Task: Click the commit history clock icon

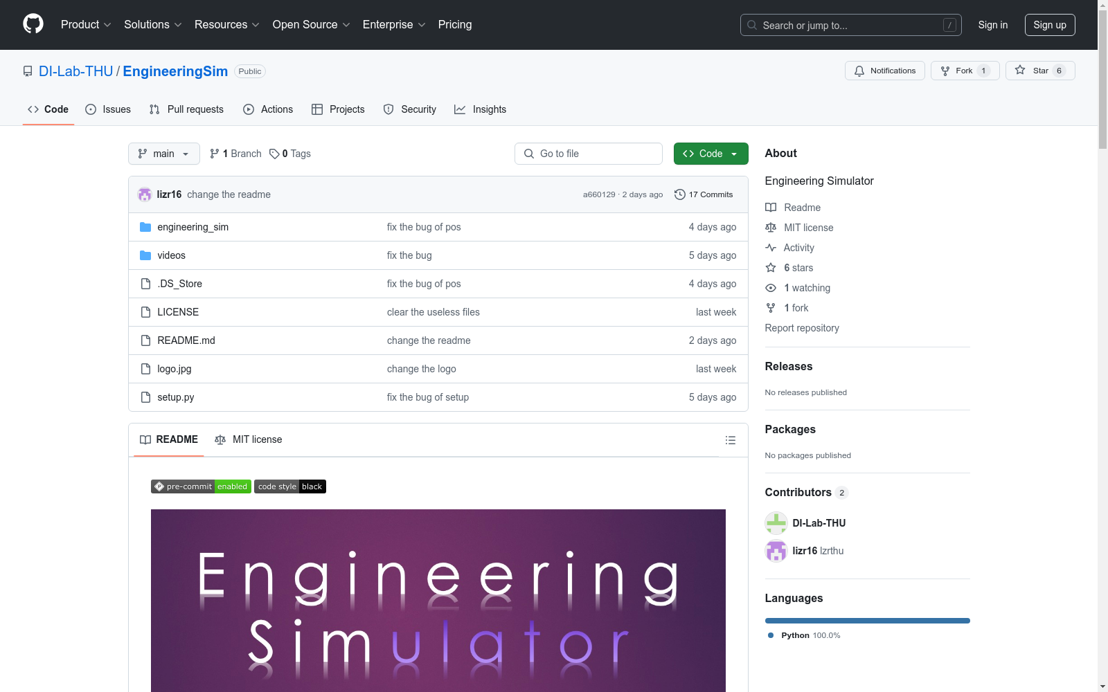Action: (680, 194)
